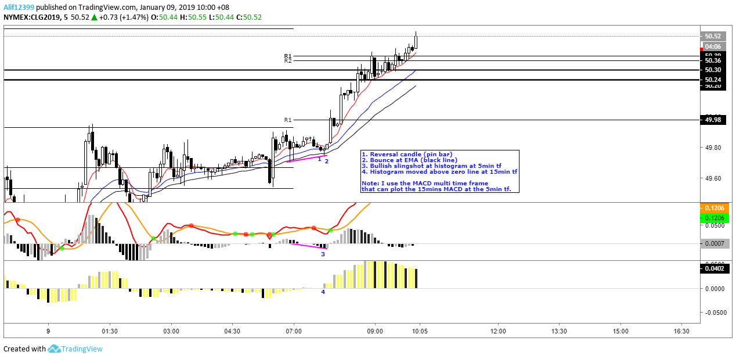Select the current price label 50.52
This screenshot has height=359, width=736.
(x=713, y=36)
